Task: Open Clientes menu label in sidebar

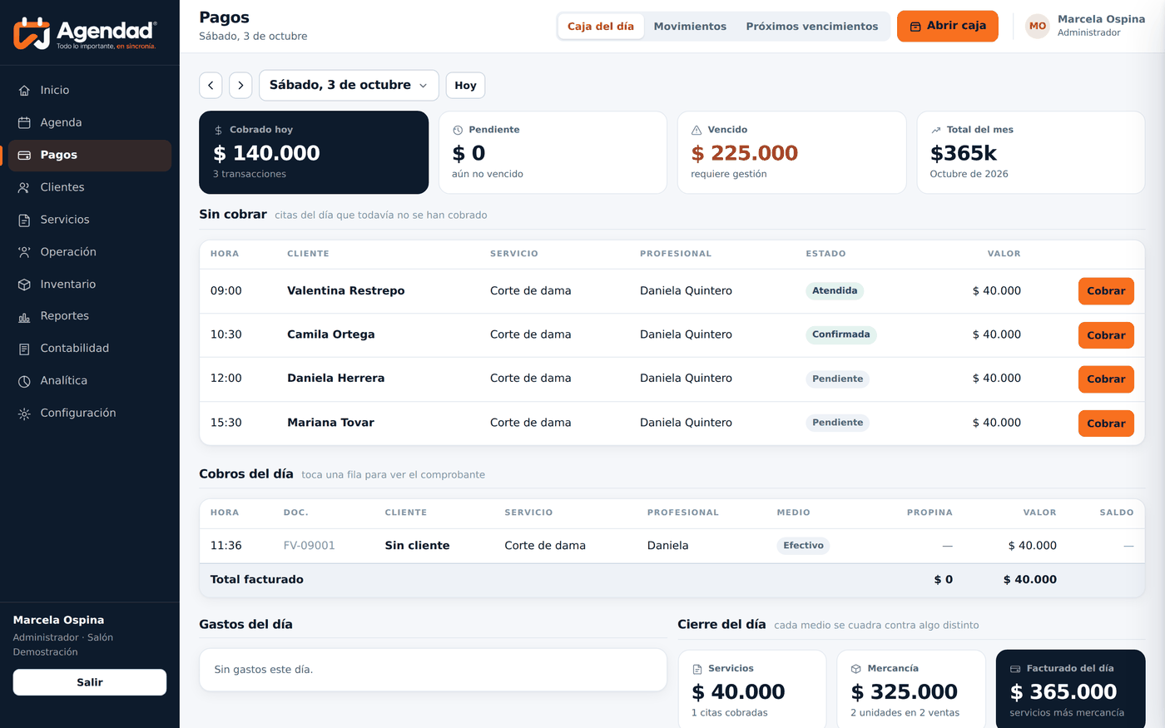Action: coord(62,187)
